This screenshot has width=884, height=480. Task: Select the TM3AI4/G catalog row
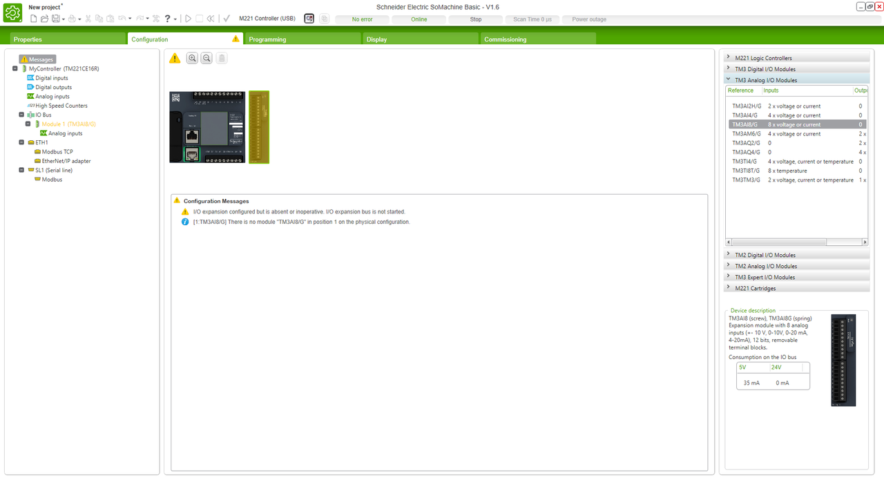pyautogui.click(x=797, y=115)
